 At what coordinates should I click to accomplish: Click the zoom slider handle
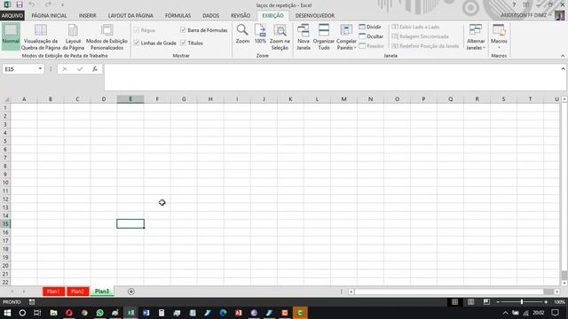coord(522,301)
